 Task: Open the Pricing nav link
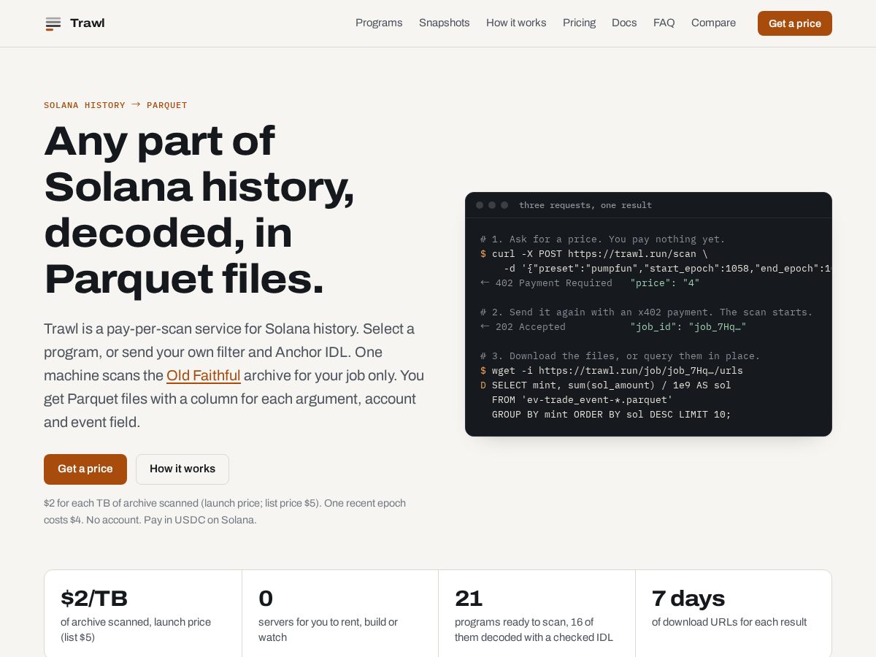point(580,23)
